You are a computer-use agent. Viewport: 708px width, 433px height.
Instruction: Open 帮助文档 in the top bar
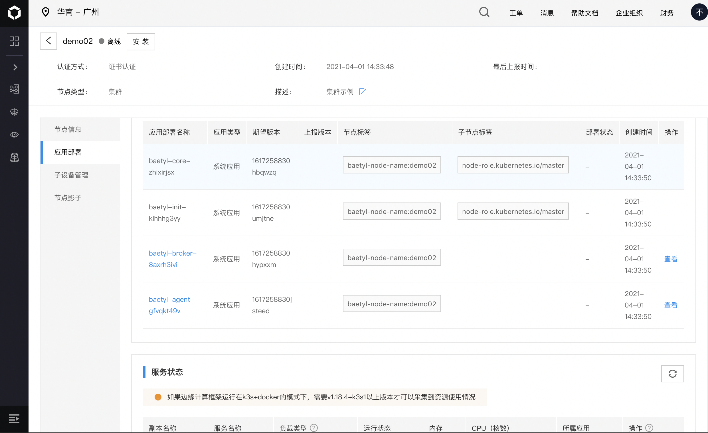pos(584,13)
